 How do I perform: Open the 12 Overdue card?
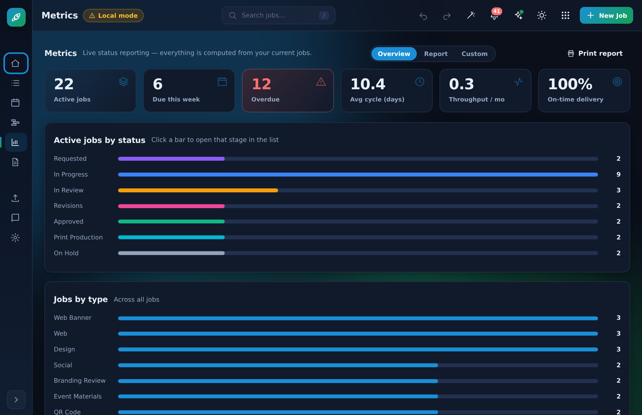(288, 91)
